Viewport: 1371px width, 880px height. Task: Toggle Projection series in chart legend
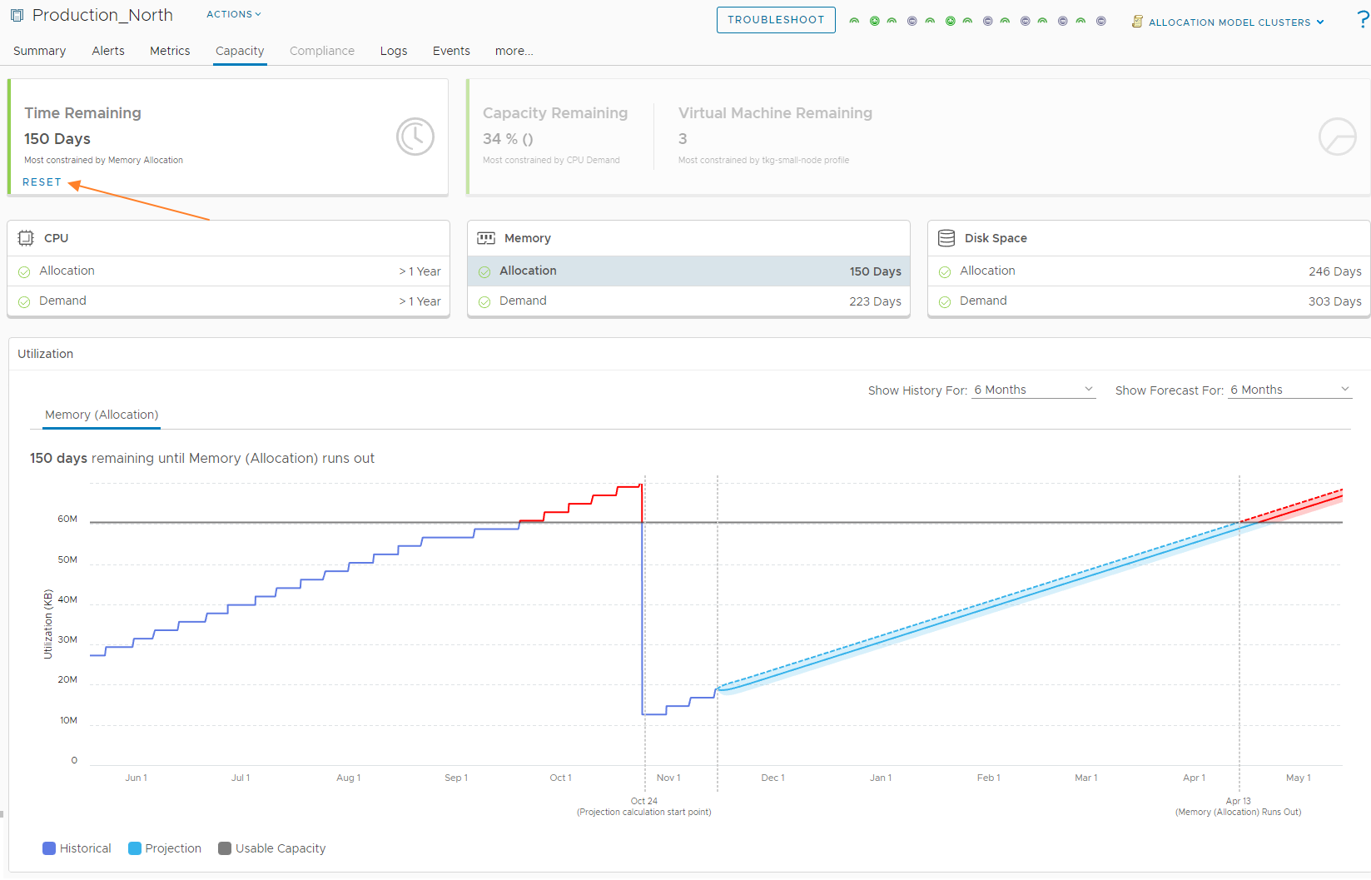click(135, 848)
